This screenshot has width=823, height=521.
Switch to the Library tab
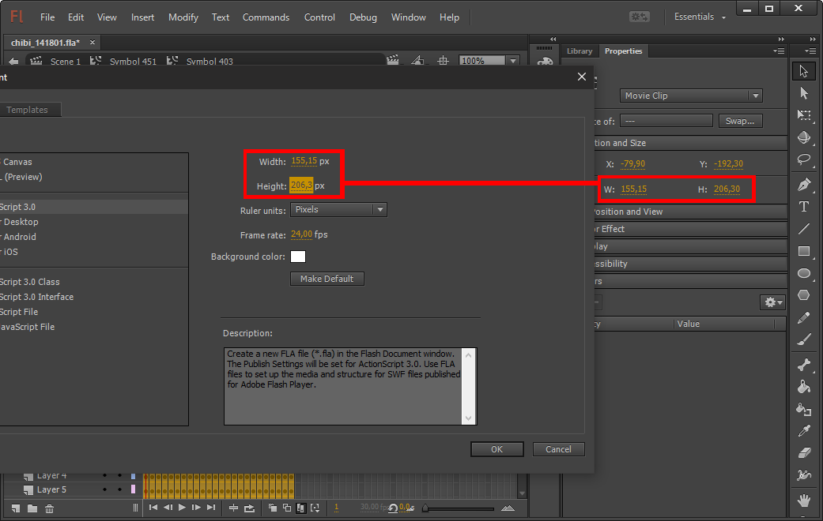click(579, 51)
